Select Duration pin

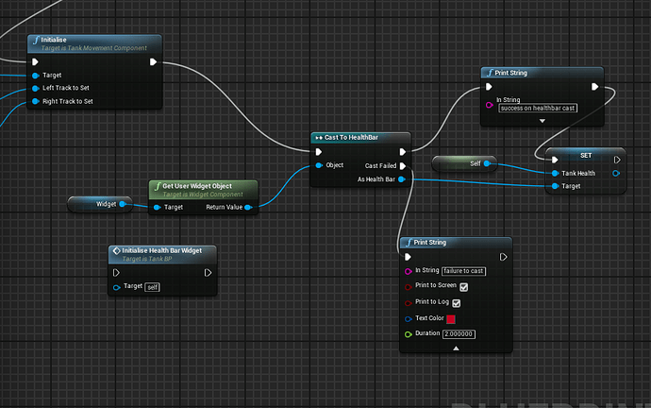pyautogui.click(x=409, y=334)
